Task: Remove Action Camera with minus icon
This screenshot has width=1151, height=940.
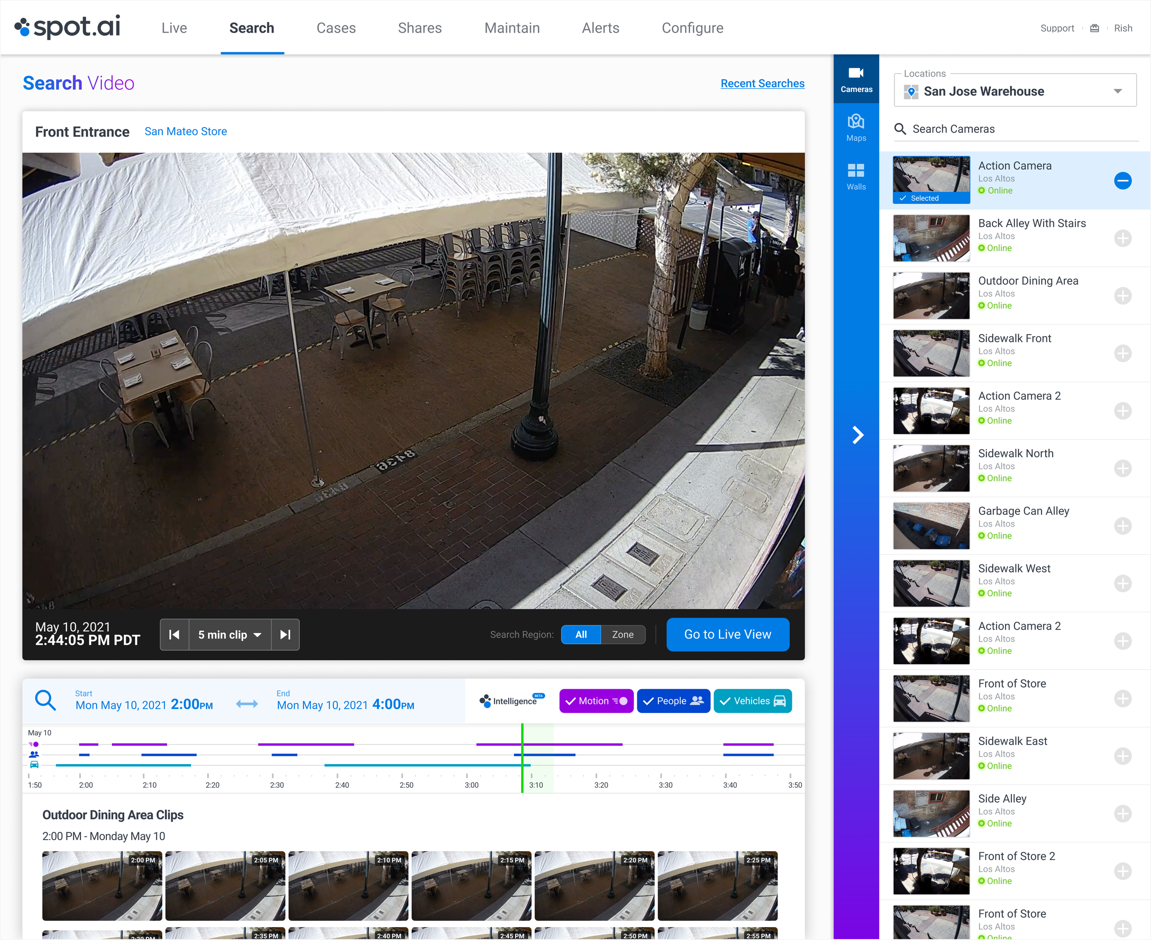Action: [1122, 180]
